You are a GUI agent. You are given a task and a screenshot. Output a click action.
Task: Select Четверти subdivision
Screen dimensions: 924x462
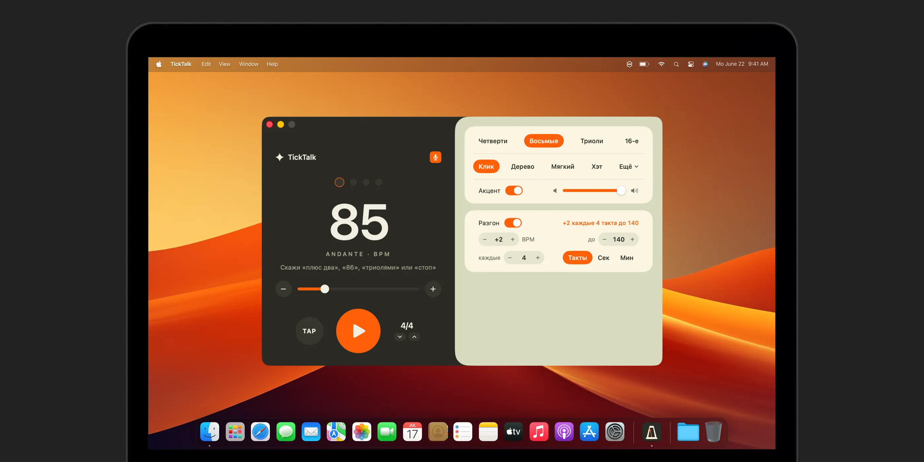tap(493, 141)
